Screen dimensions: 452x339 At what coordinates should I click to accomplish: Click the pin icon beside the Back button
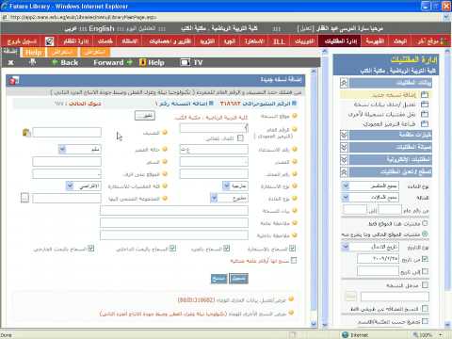pyautogui.click(x=32, y=62)
